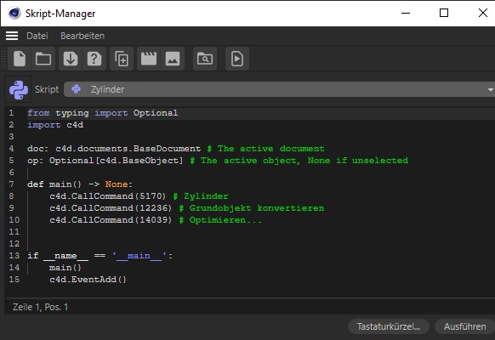Screen dimensions: 495x340
Task: Click the run script file icon
Action: point(237,59)
